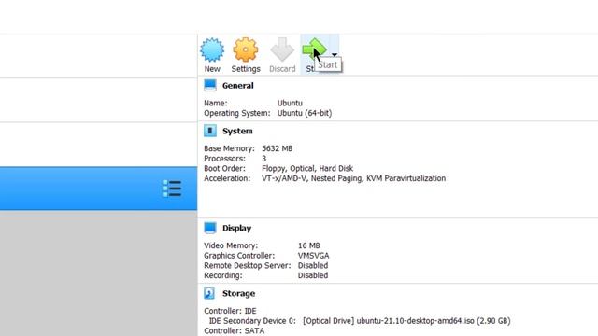Screen dimensions: 598x336
Task: Open the Settings gear icon
Action: click(245, 49)
